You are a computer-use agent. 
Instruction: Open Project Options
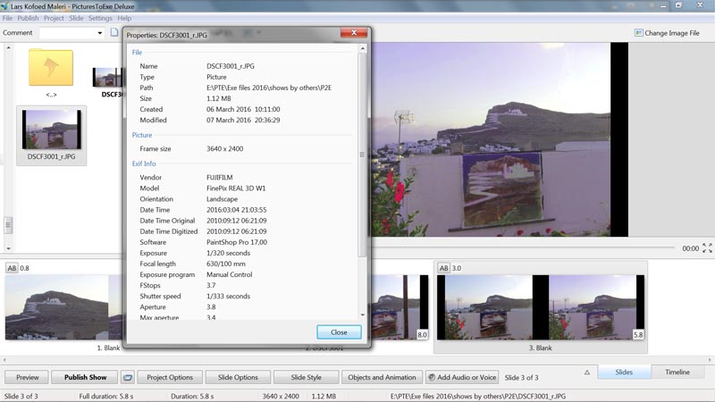pos(170,377)
